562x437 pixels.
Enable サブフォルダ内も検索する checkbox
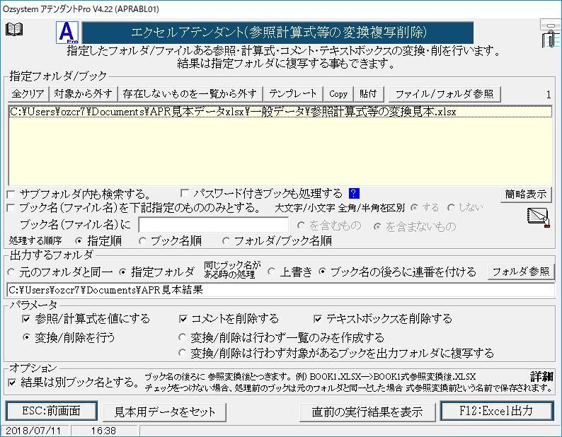tap(11, 194)
